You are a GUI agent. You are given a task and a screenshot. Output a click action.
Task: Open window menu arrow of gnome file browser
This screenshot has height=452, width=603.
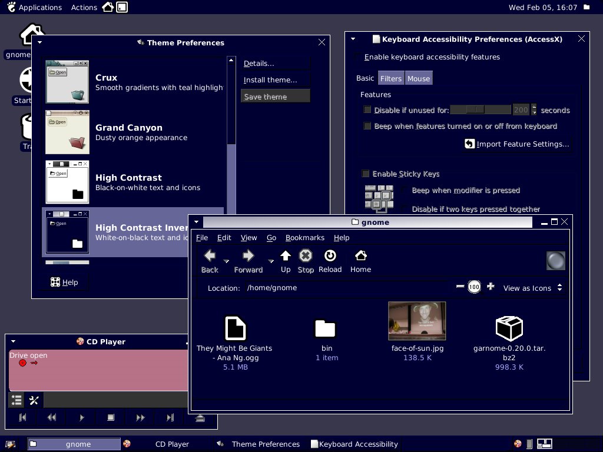pos(197,222)
